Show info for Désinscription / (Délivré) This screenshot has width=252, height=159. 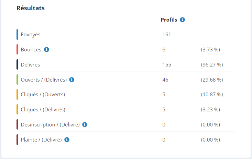pos(85,125)
